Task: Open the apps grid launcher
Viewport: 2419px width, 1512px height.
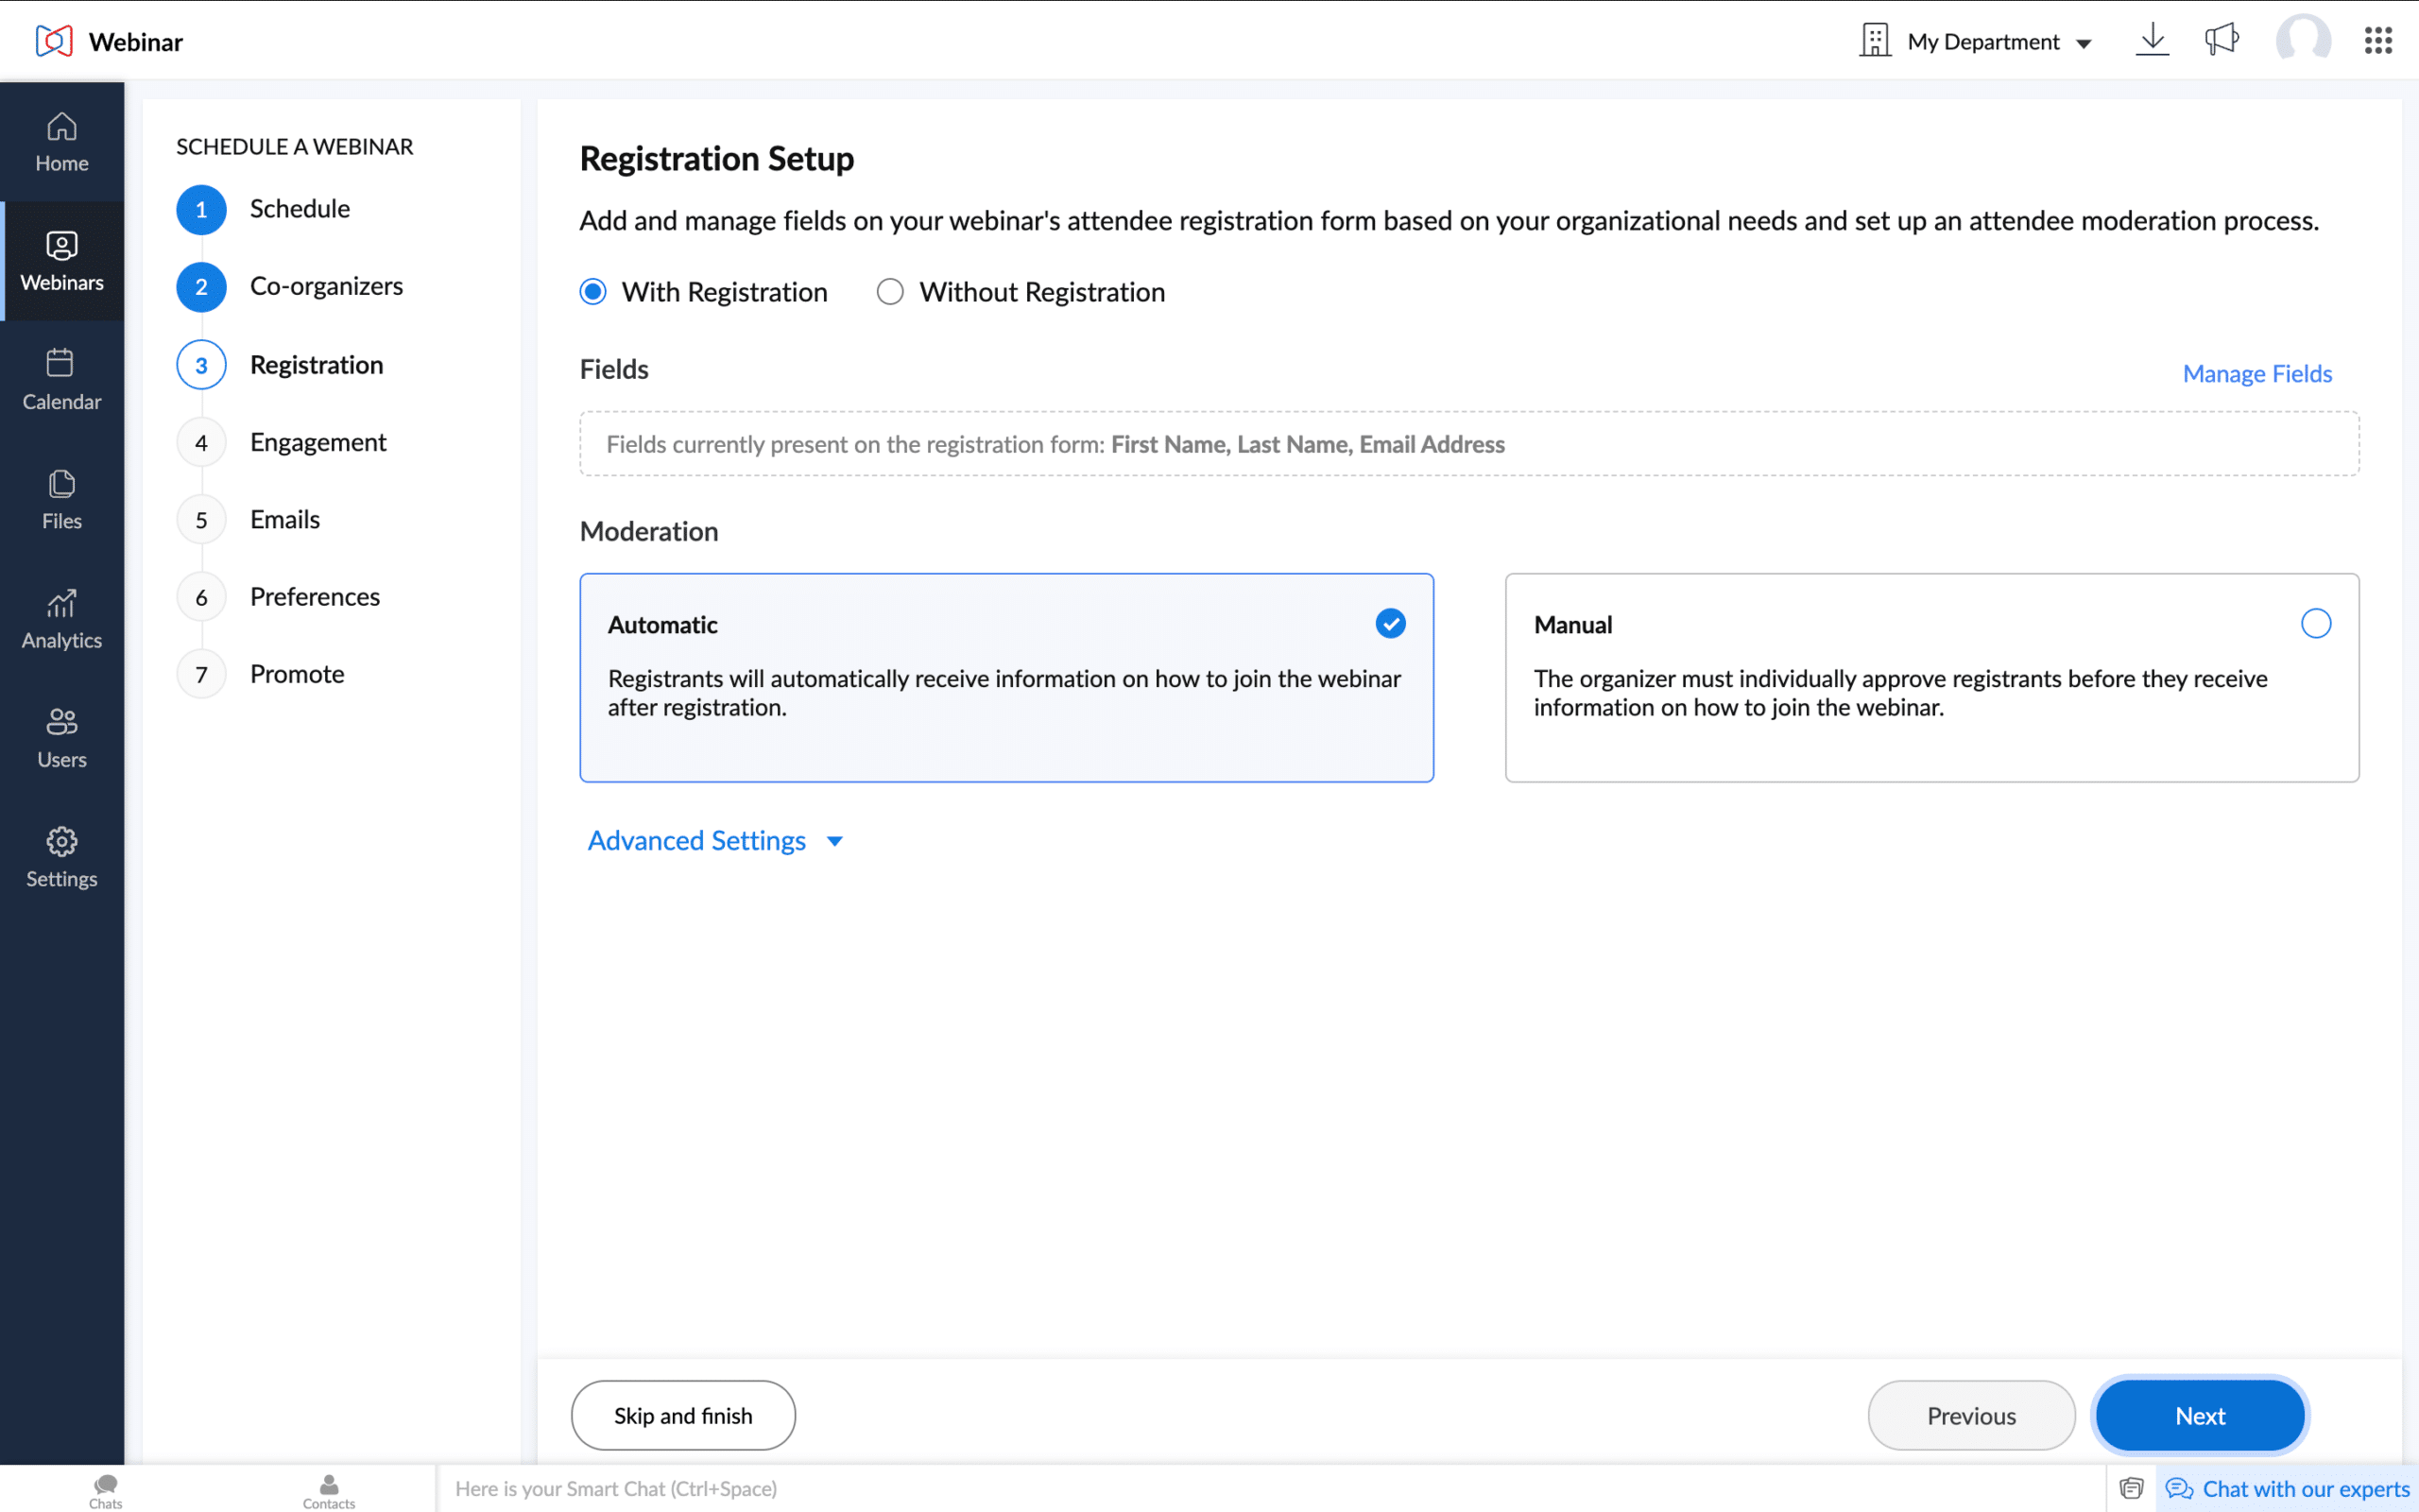Action: click(2379, 40)
